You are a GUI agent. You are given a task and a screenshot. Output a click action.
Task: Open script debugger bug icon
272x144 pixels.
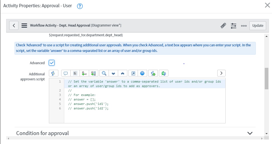coord(164,73)
